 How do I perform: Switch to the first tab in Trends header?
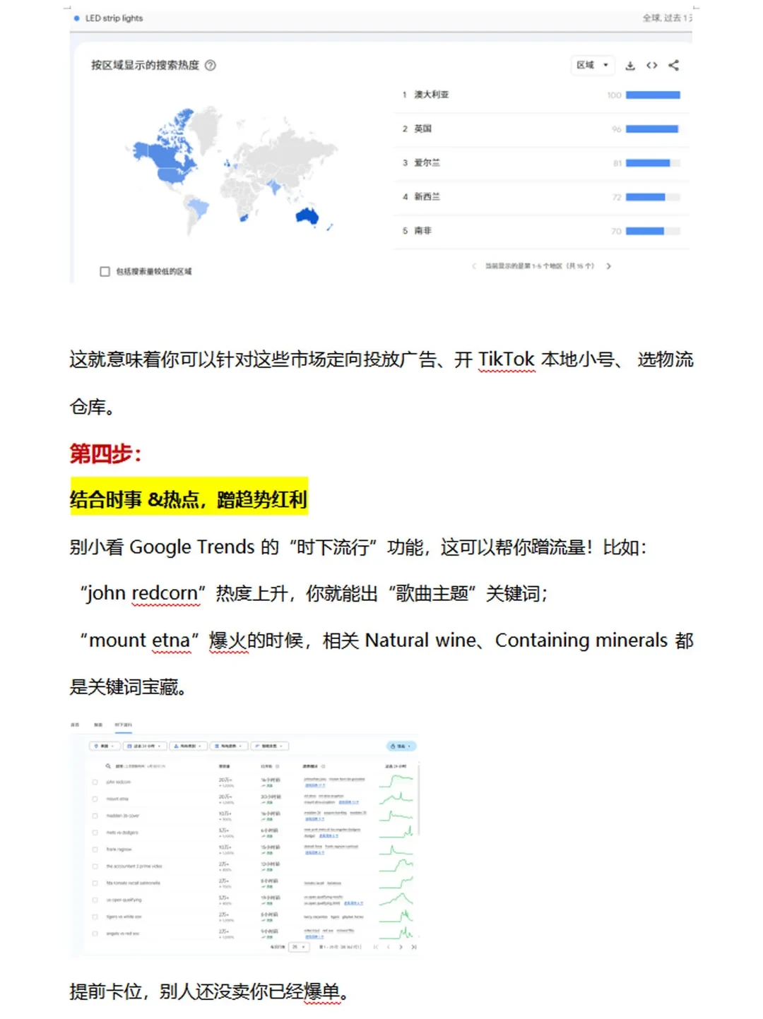tap(76, 725)
